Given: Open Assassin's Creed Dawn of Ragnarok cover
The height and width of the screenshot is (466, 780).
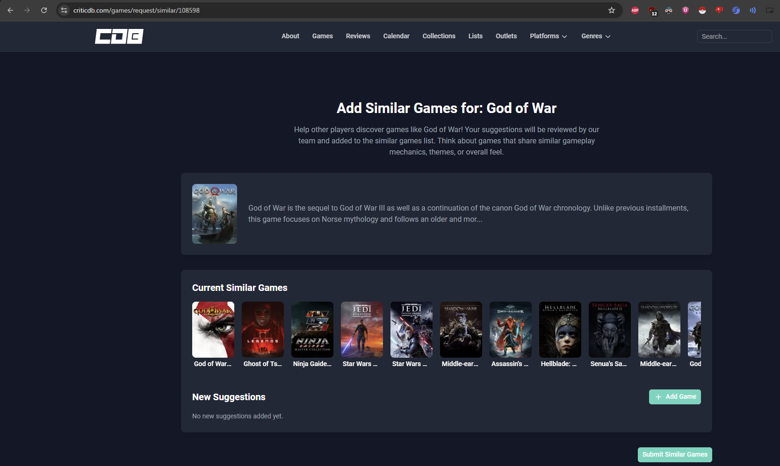Looking at the screenshot, I should (511, 330).
